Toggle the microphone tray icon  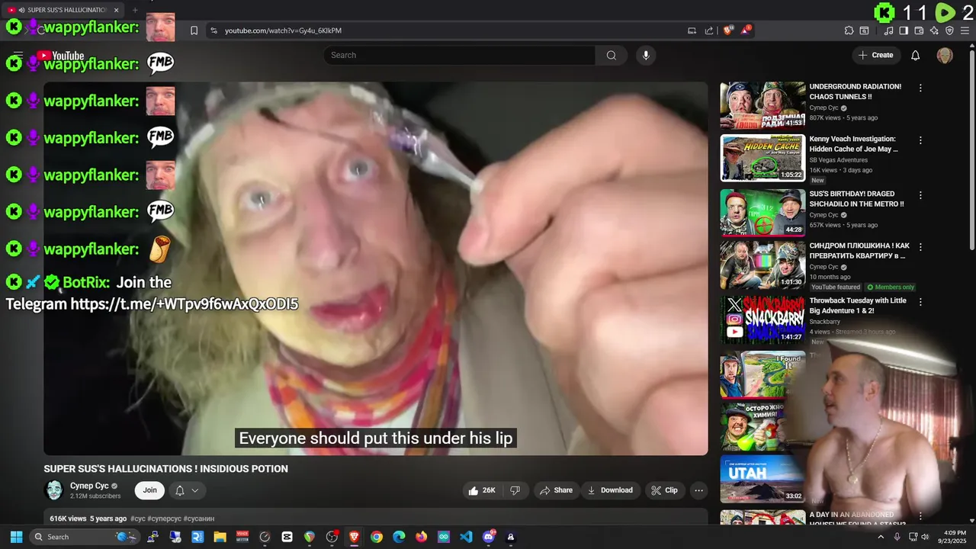point(897,537)
